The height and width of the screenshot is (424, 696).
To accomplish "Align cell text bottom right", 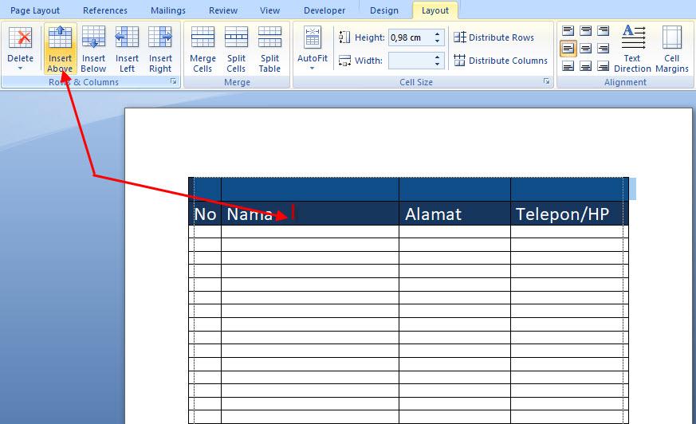I will click(604, 66).
